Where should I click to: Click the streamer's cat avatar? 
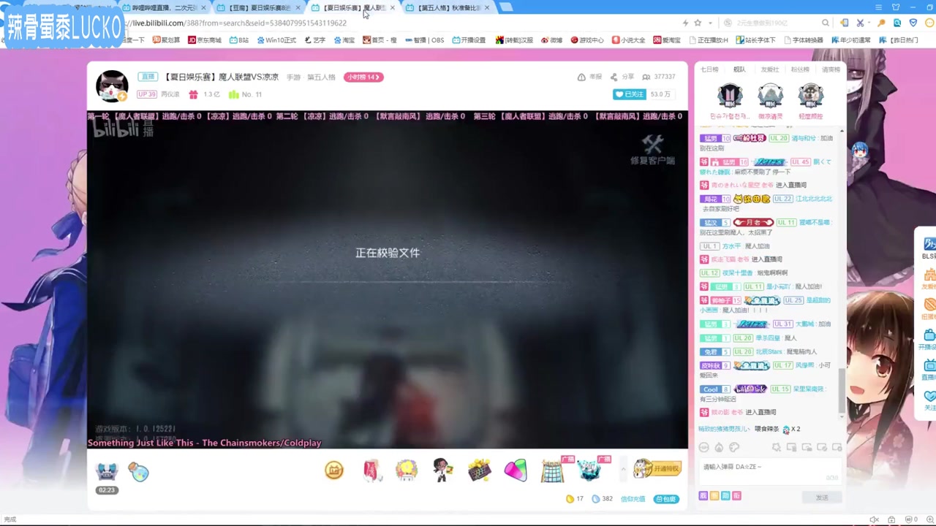112,86
